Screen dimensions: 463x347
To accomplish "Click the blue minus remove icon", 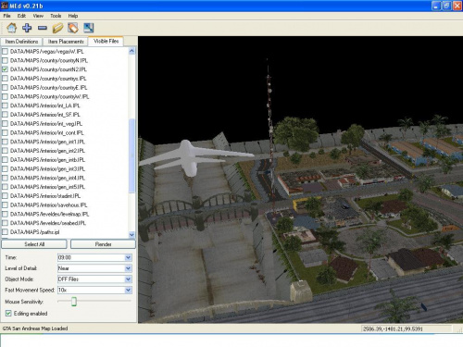I will point(43,28).
